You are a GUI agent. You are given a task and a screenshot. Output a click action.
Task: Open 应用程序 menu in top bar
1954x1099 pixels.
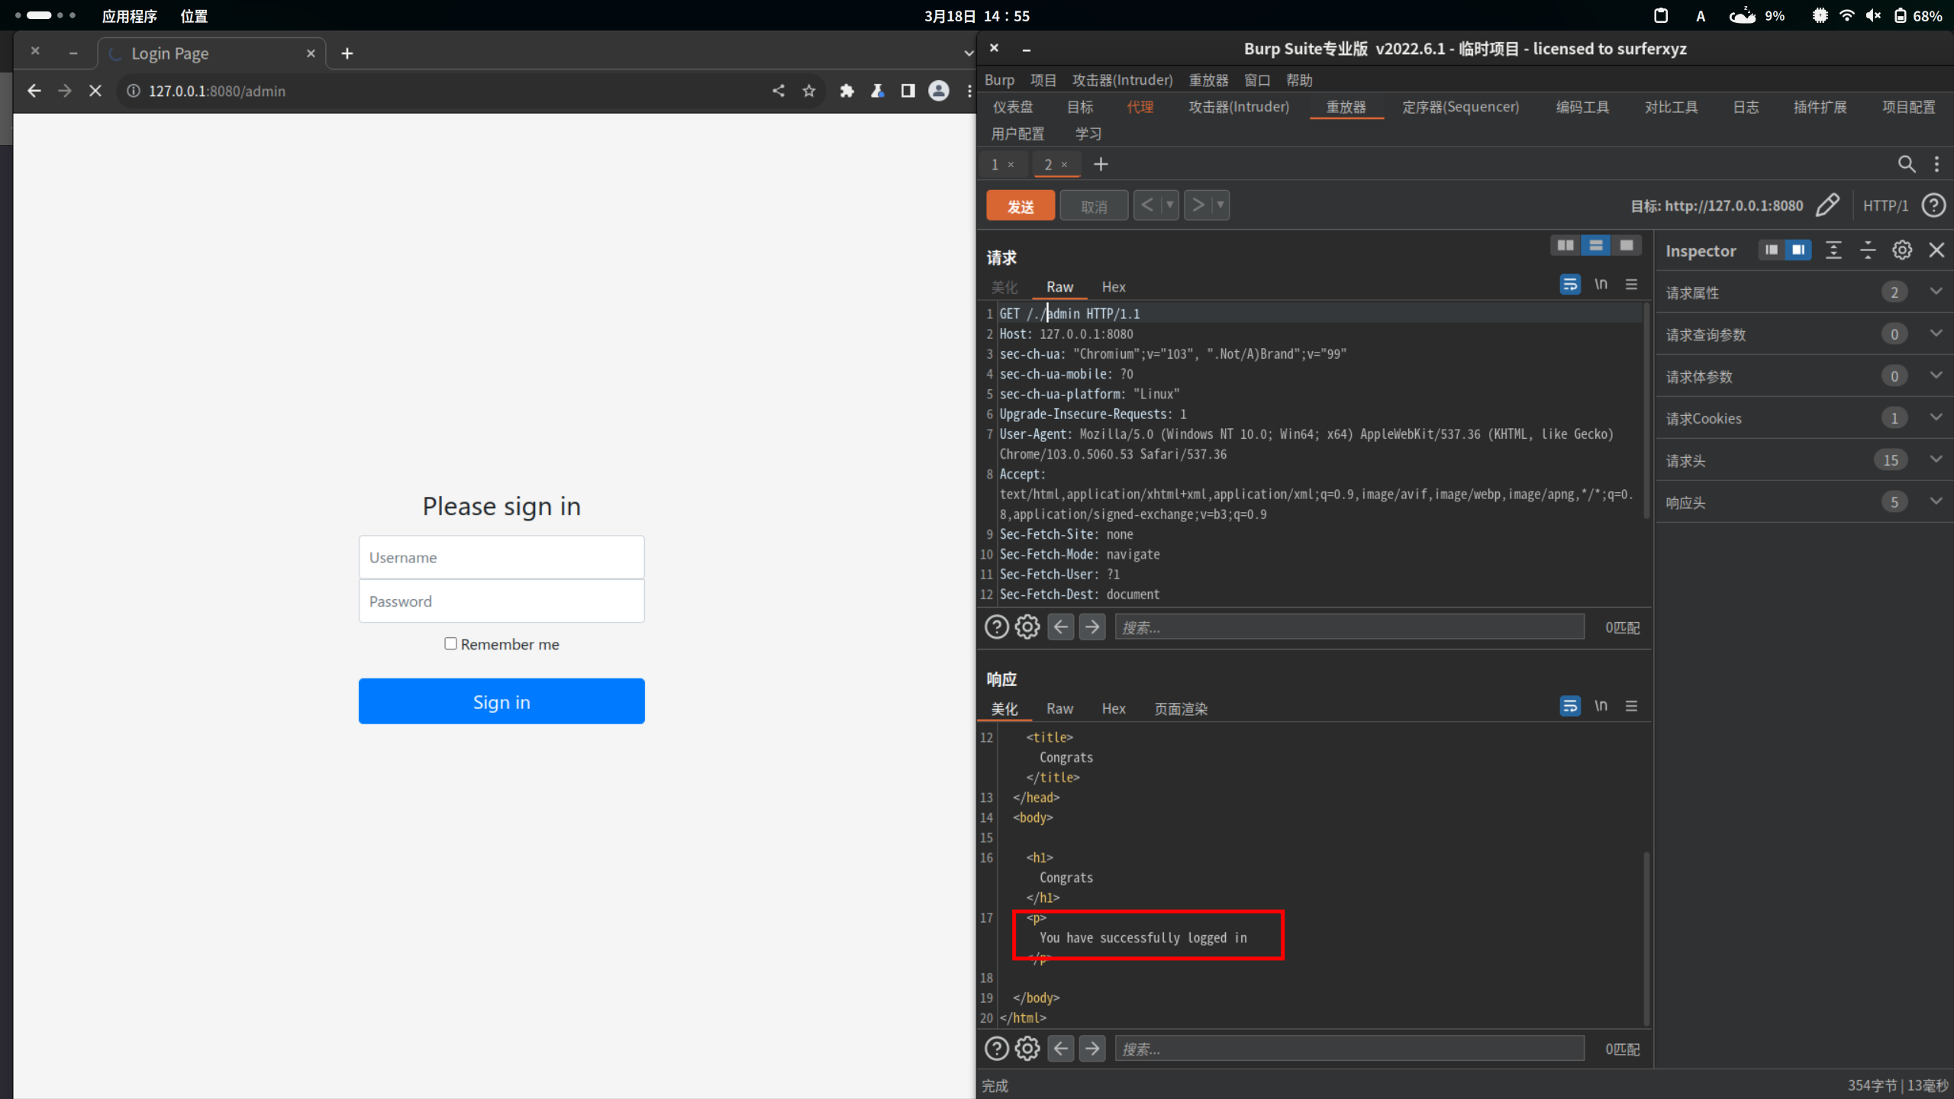[129, 16]
